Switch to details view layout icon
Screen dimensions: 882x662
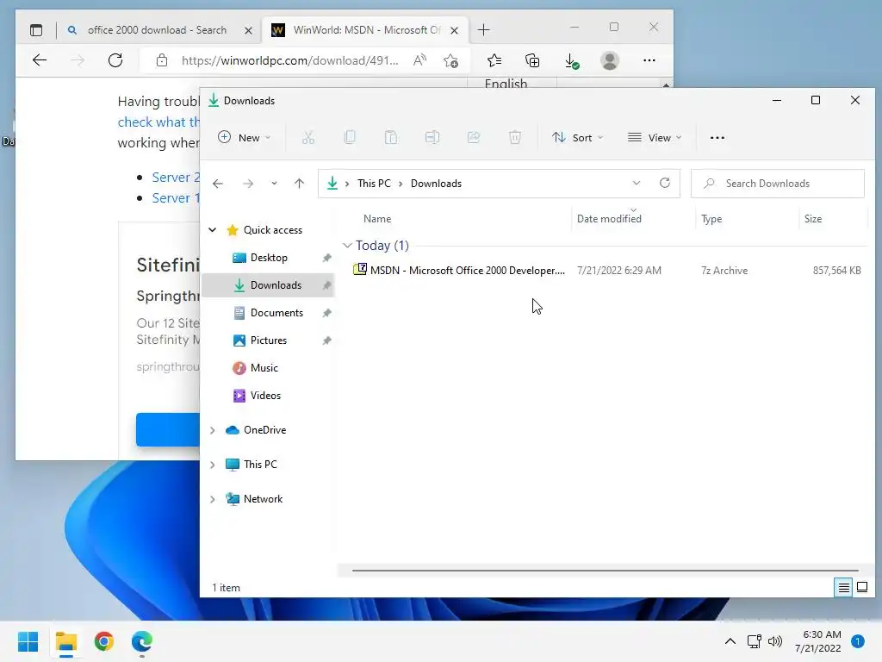(844, 588)
